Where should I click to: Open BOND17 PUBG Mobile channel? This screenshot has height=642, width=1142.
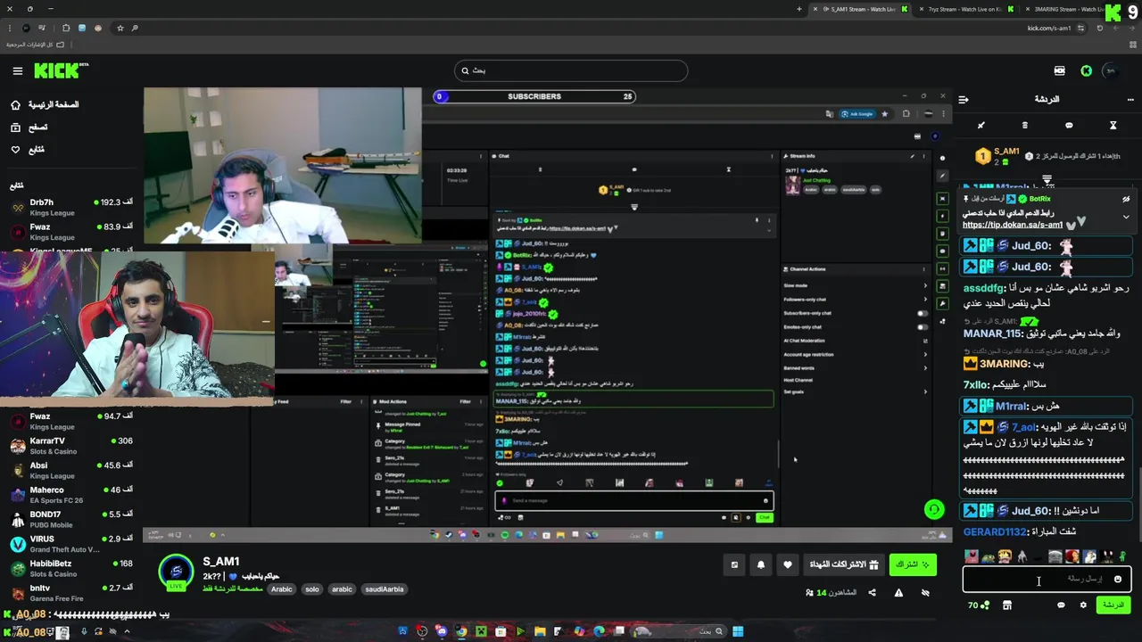(x=71, y=519)
